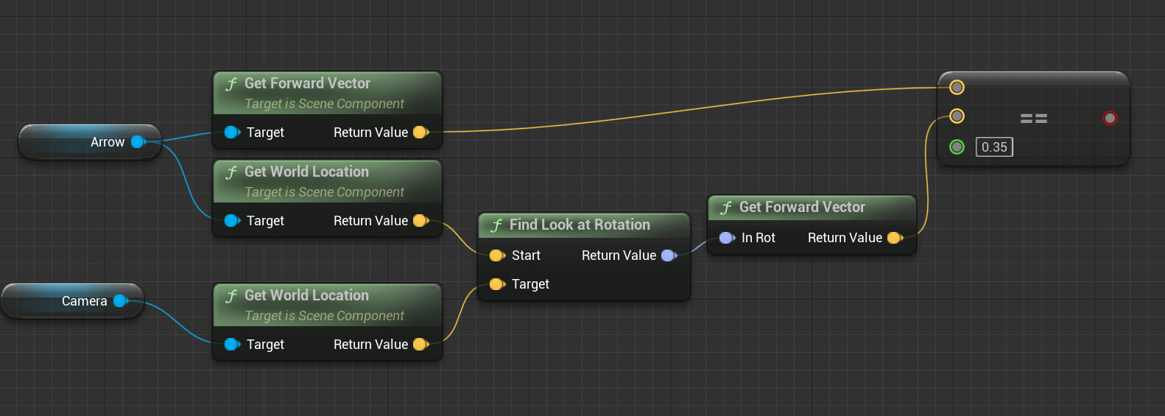Screen dimensions: 1165x416
Task: Click Target pin of Get World Location wired to Camera
Action: [231, 345]
